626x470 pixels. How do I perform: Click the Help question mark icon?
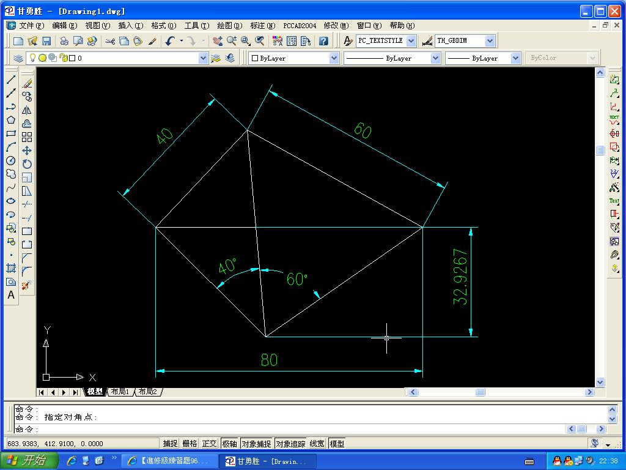(x=323, y=41)
